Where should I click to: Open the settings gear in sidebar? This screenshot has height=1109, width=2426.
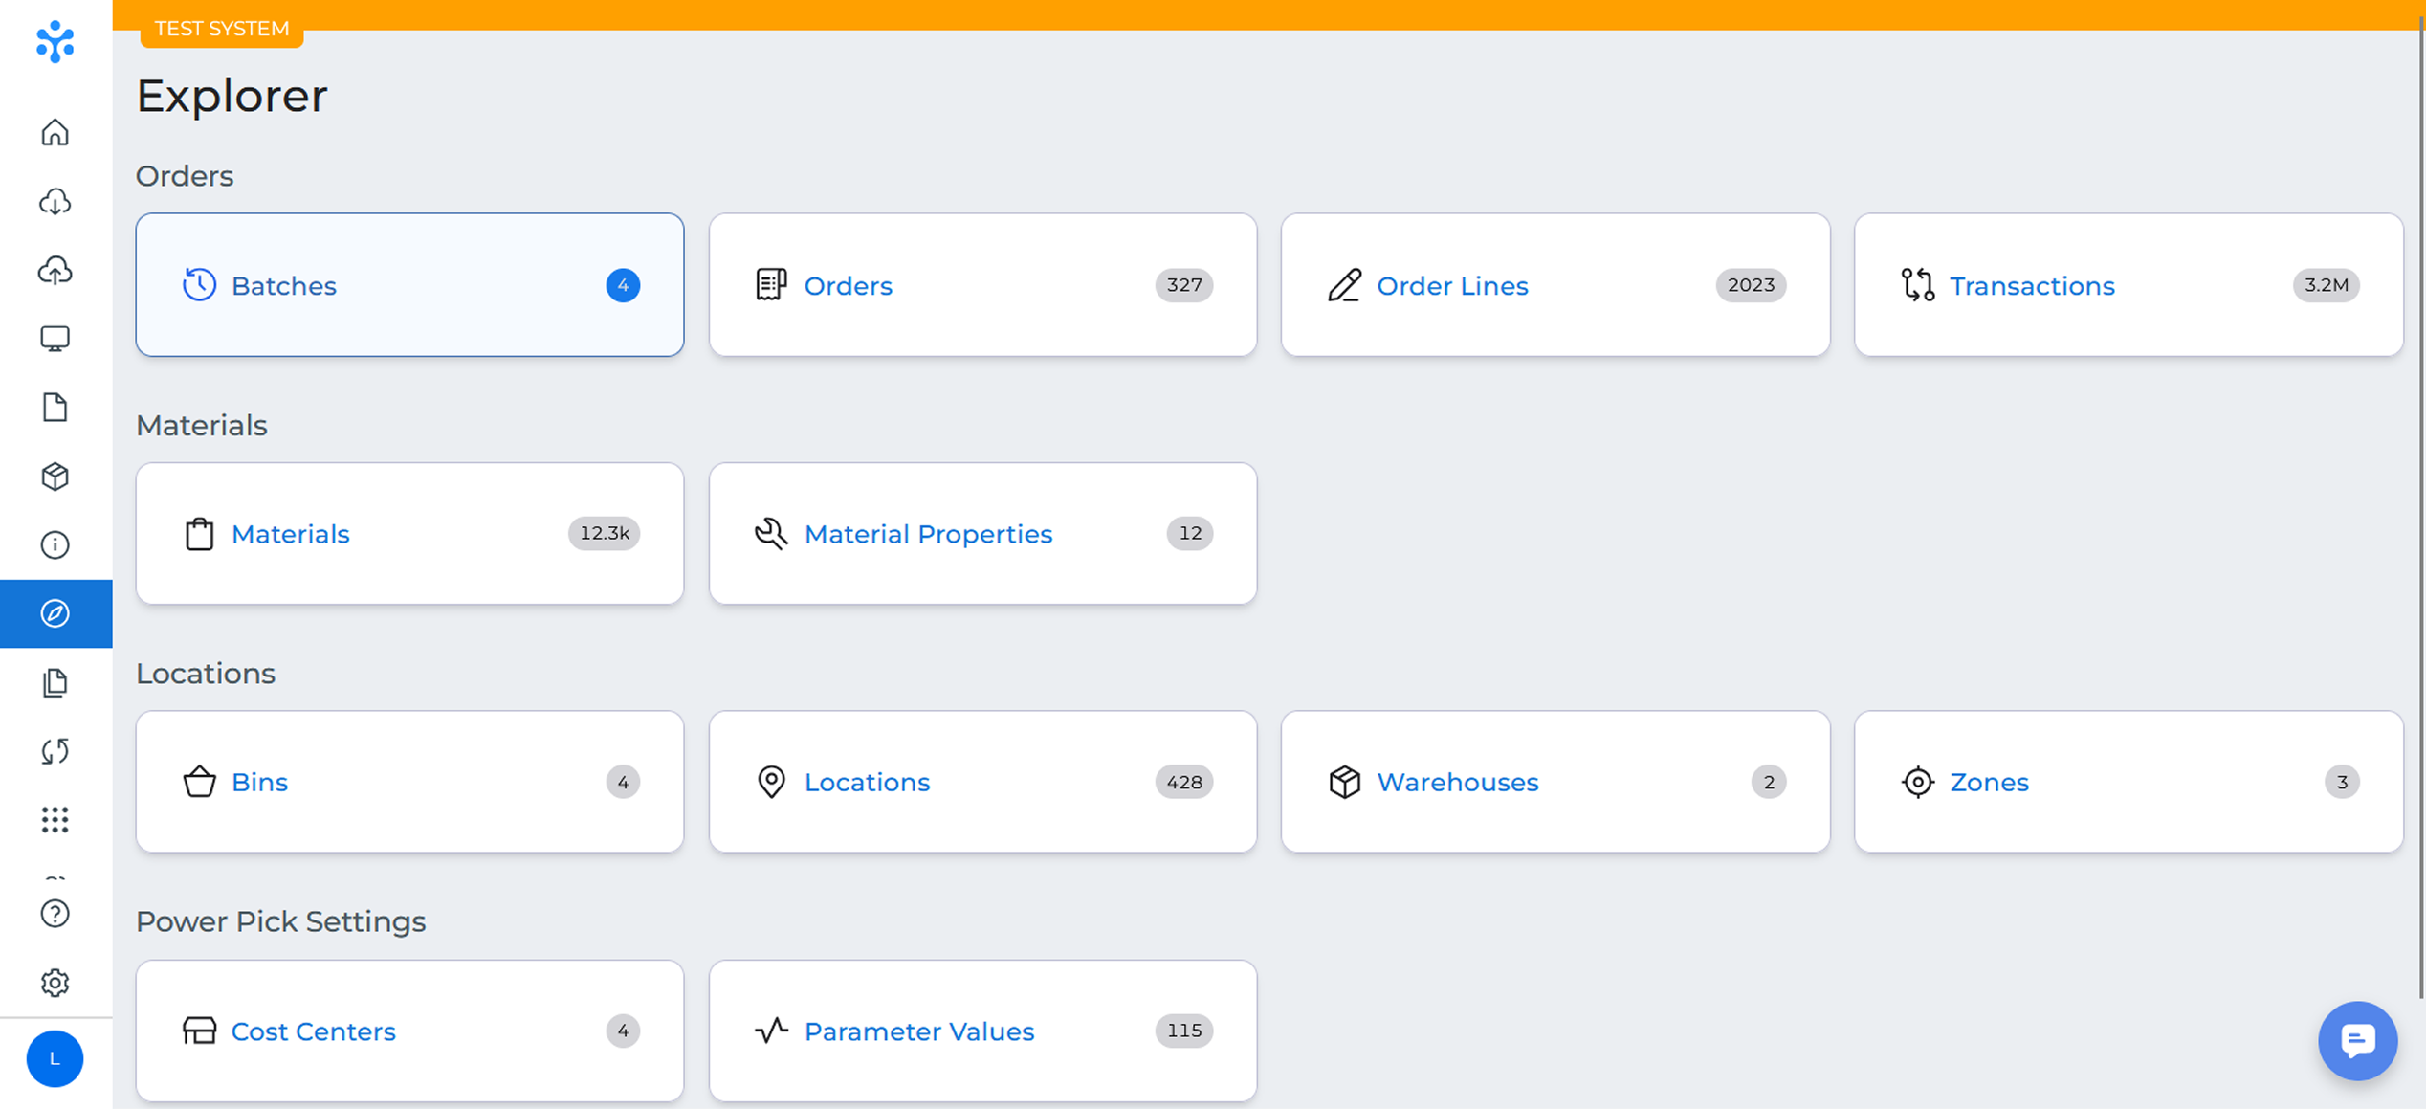pyautogui.click(x=55, y=983)
